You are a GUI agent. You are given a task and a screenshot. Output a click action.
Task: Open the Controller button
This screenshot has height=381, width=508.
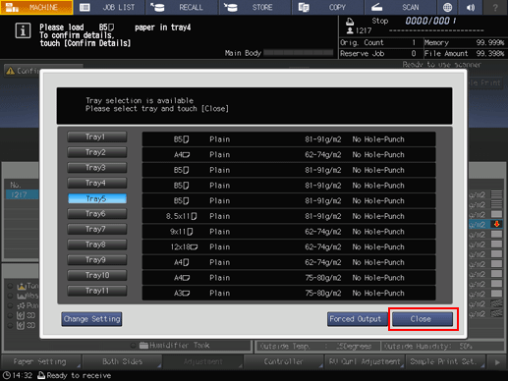point(284,361)
